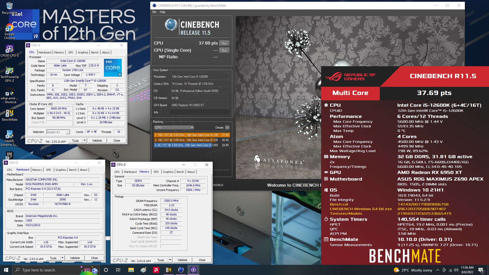Open Tools dropdown arrow in Mainboard CPU-Z window
489x275 pixels.
click(62, 258)
